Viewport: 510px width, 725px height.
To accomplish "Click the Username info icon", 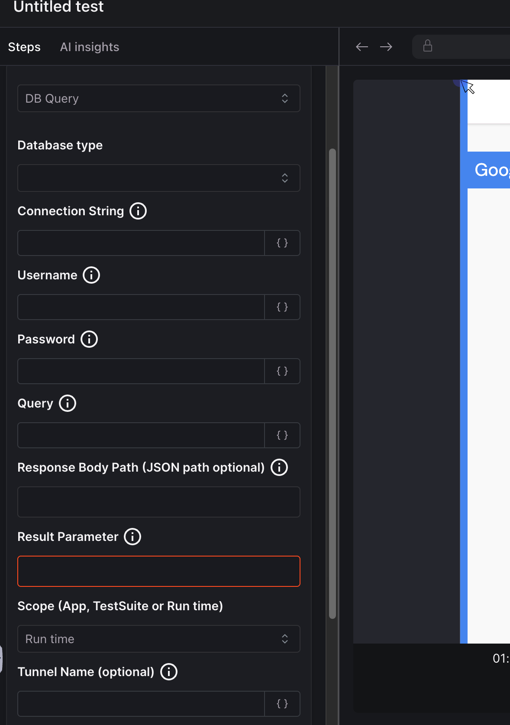I will coord(91,275).
